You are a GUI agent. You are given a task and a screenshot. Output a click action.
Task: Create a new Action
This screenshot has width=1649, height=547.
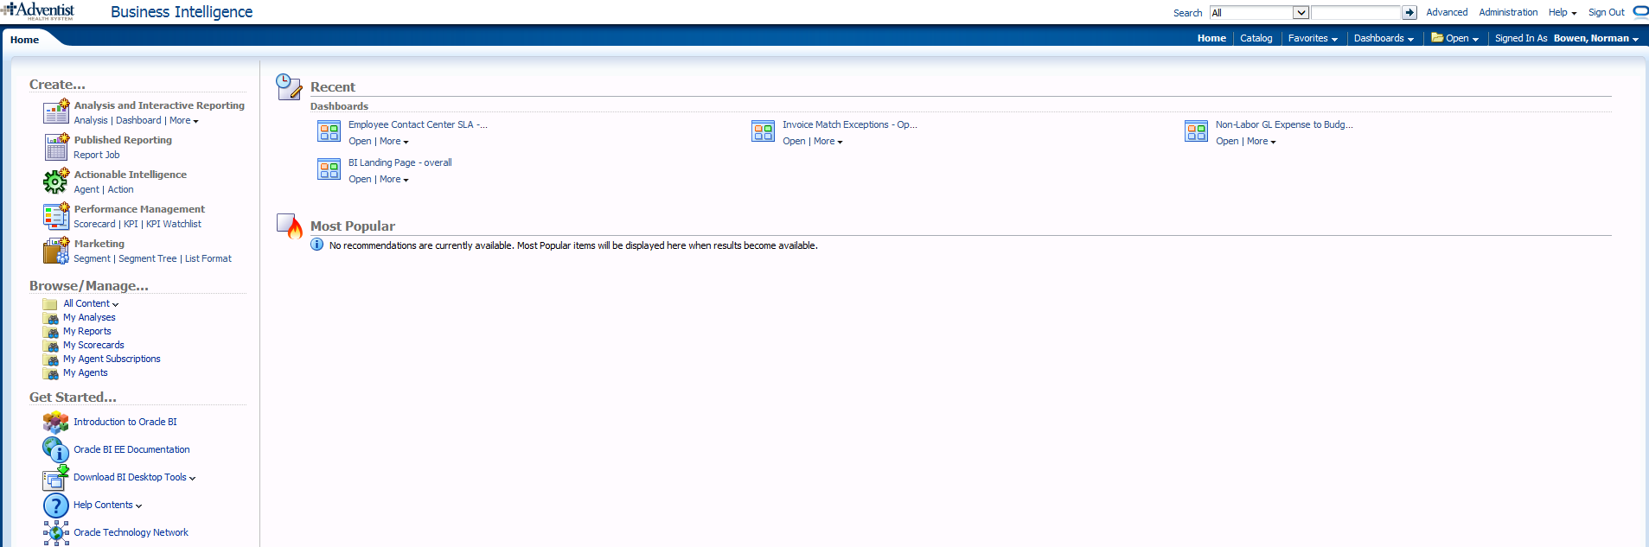coord(120,190)
